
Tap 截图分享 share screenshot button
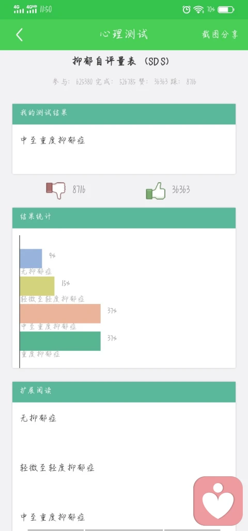(x=220, y=35)
